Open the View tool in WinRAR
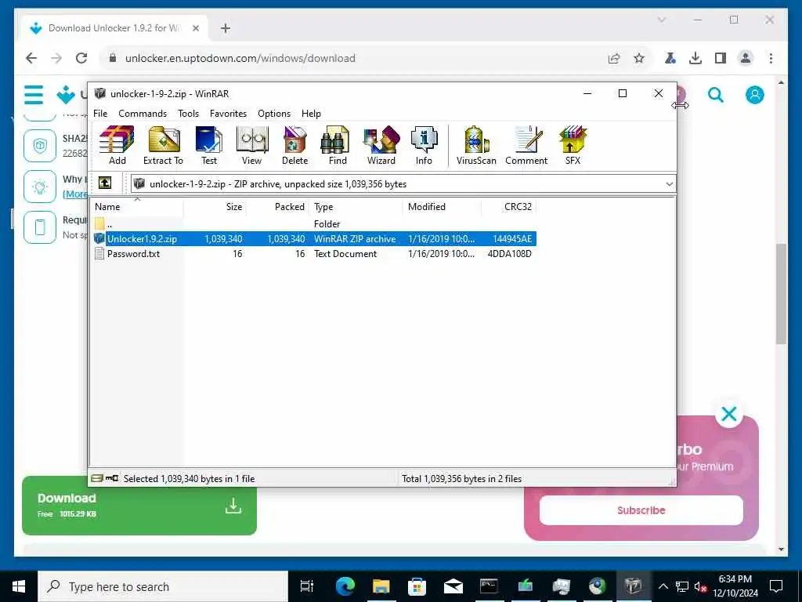 tap(251, 145)
